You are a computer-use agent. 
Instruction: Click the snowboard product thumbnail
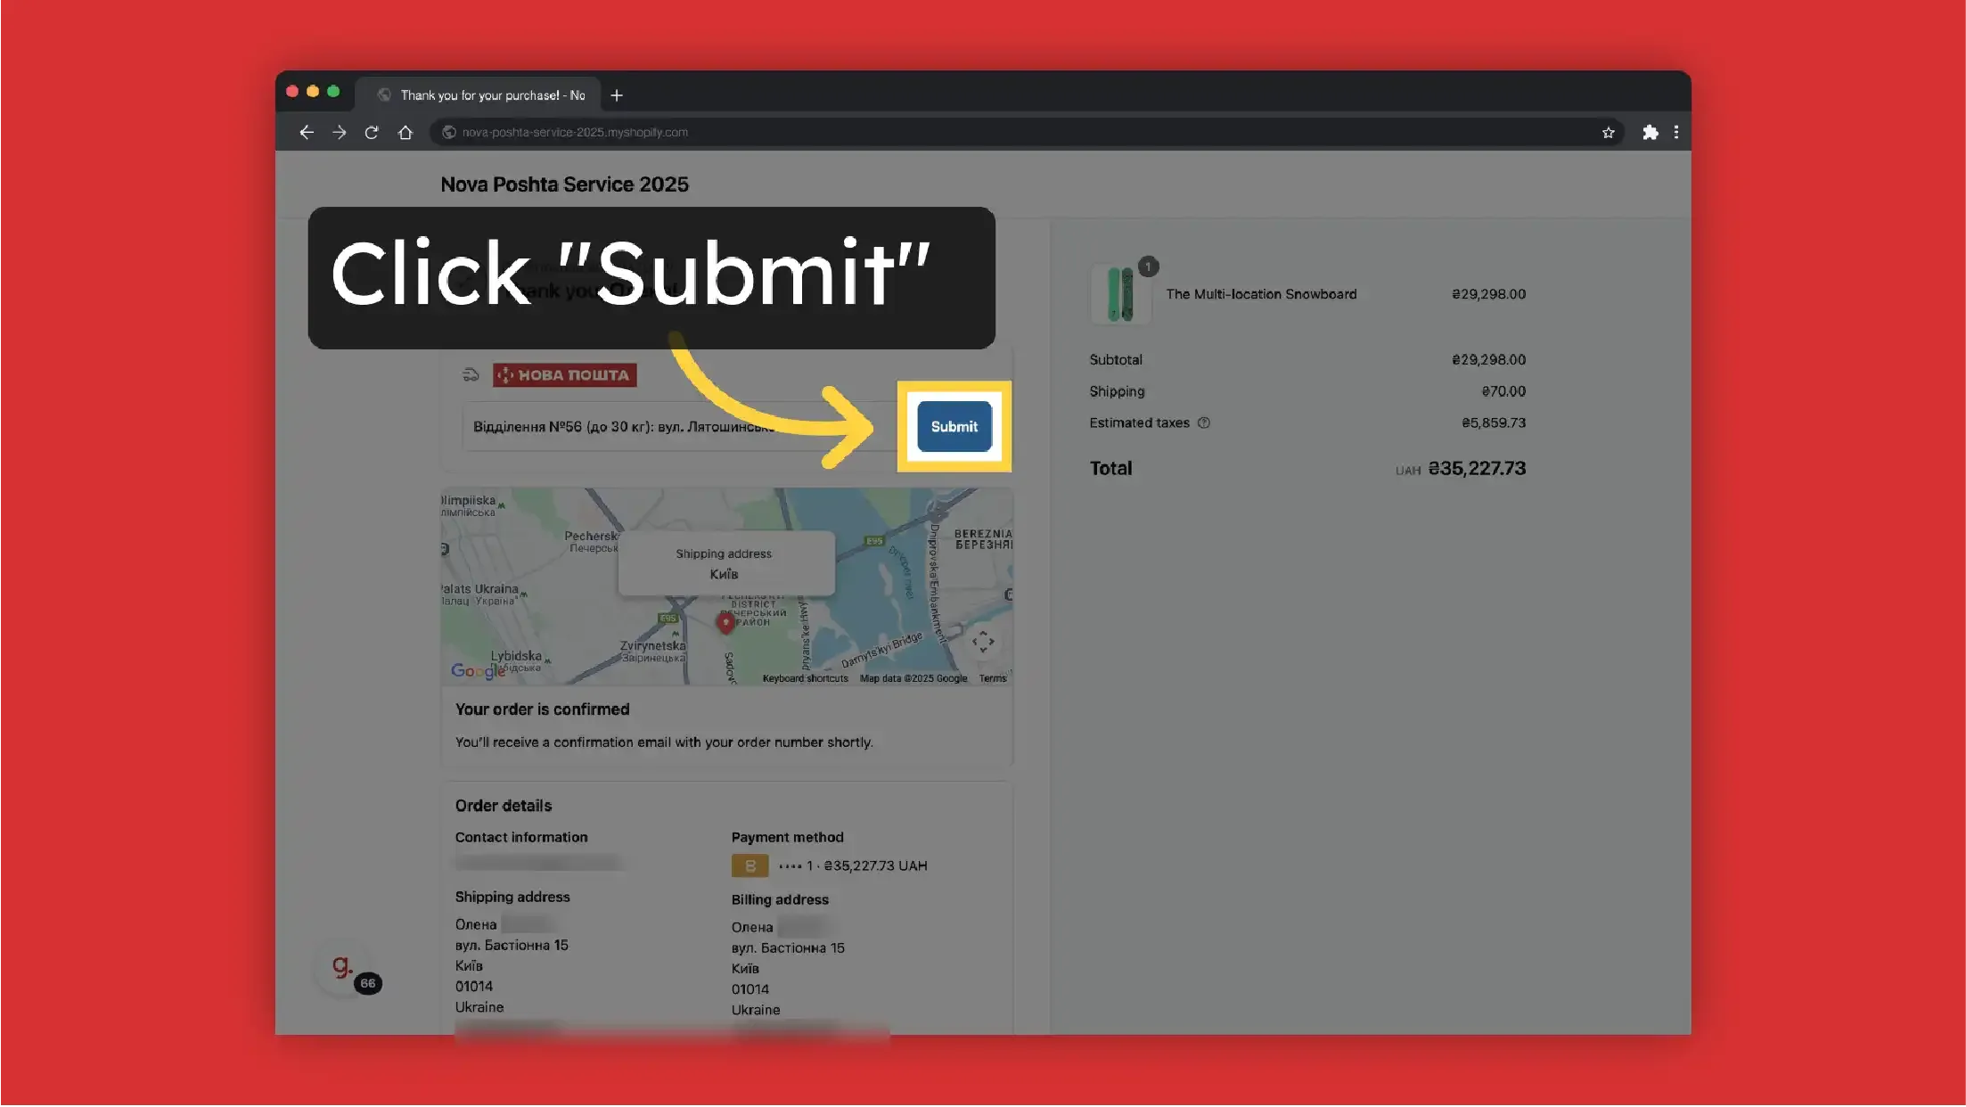coord(1120,293)
